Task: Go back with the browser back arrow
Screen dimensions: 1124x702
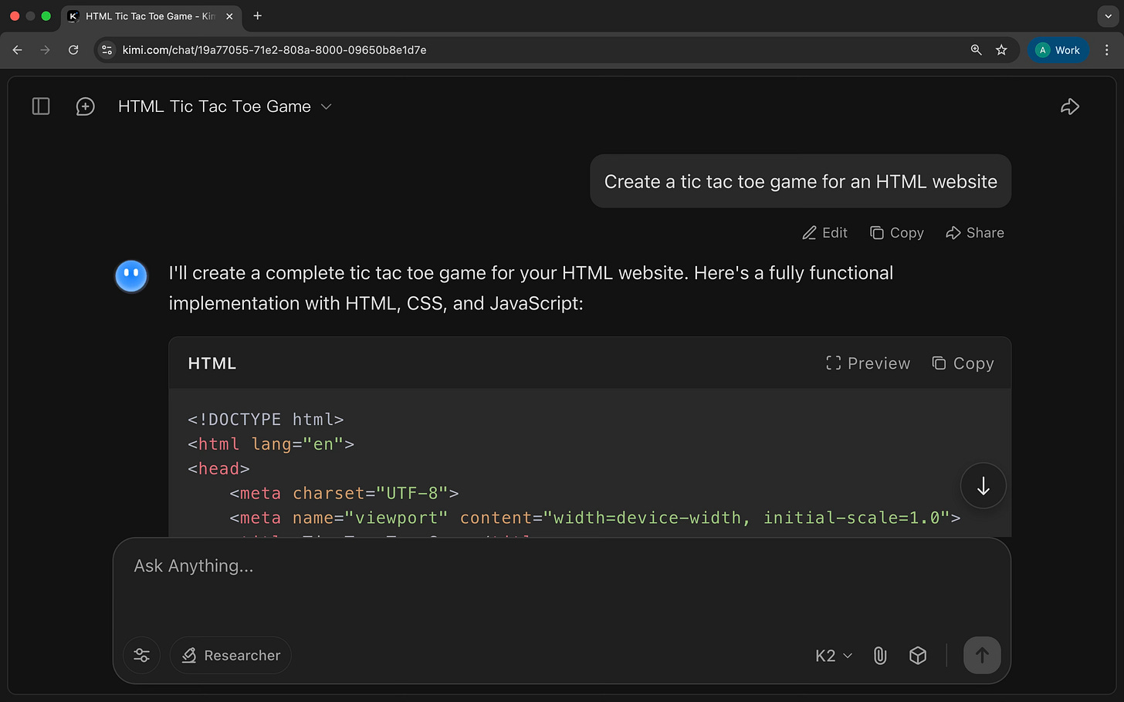Action: coord(17,50)
